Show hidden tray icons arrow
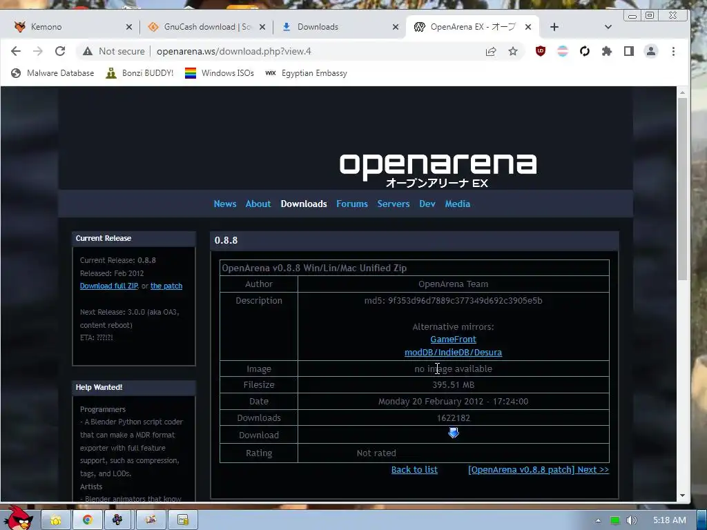 [x=598, y=520]
